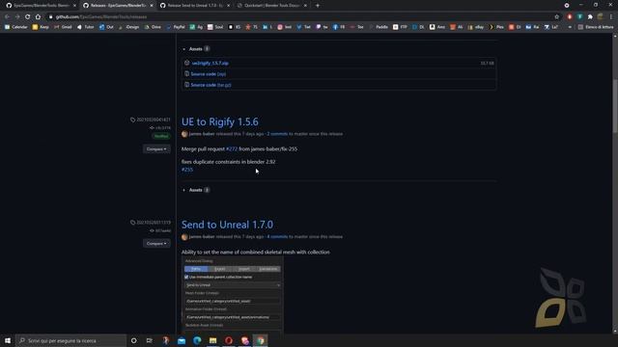618x347 pixels.
Task: Open the FTP bookmark
Action: coord(400,27)
